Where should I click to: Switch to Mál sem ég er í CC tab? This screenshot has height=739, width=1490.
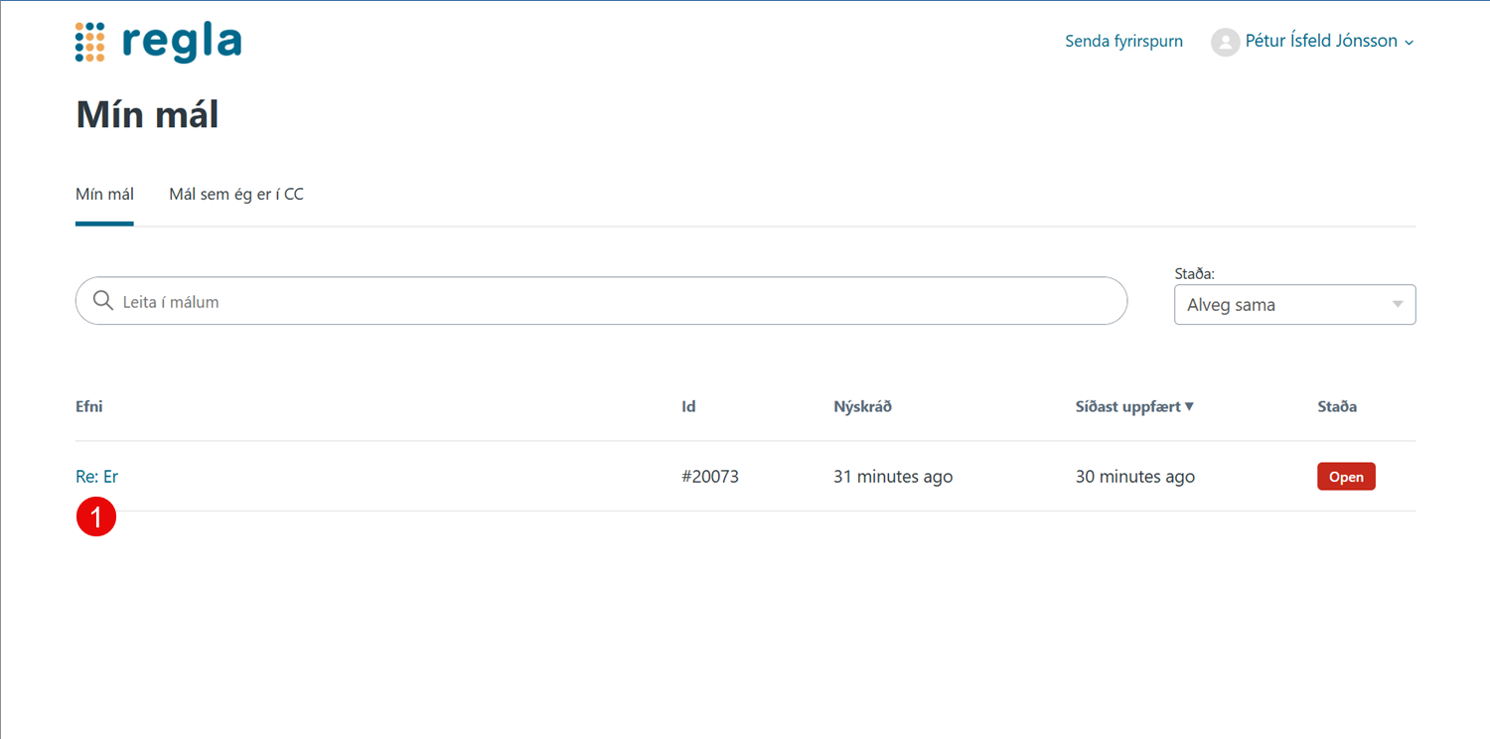pyautogui.click(x=236, y=195)
